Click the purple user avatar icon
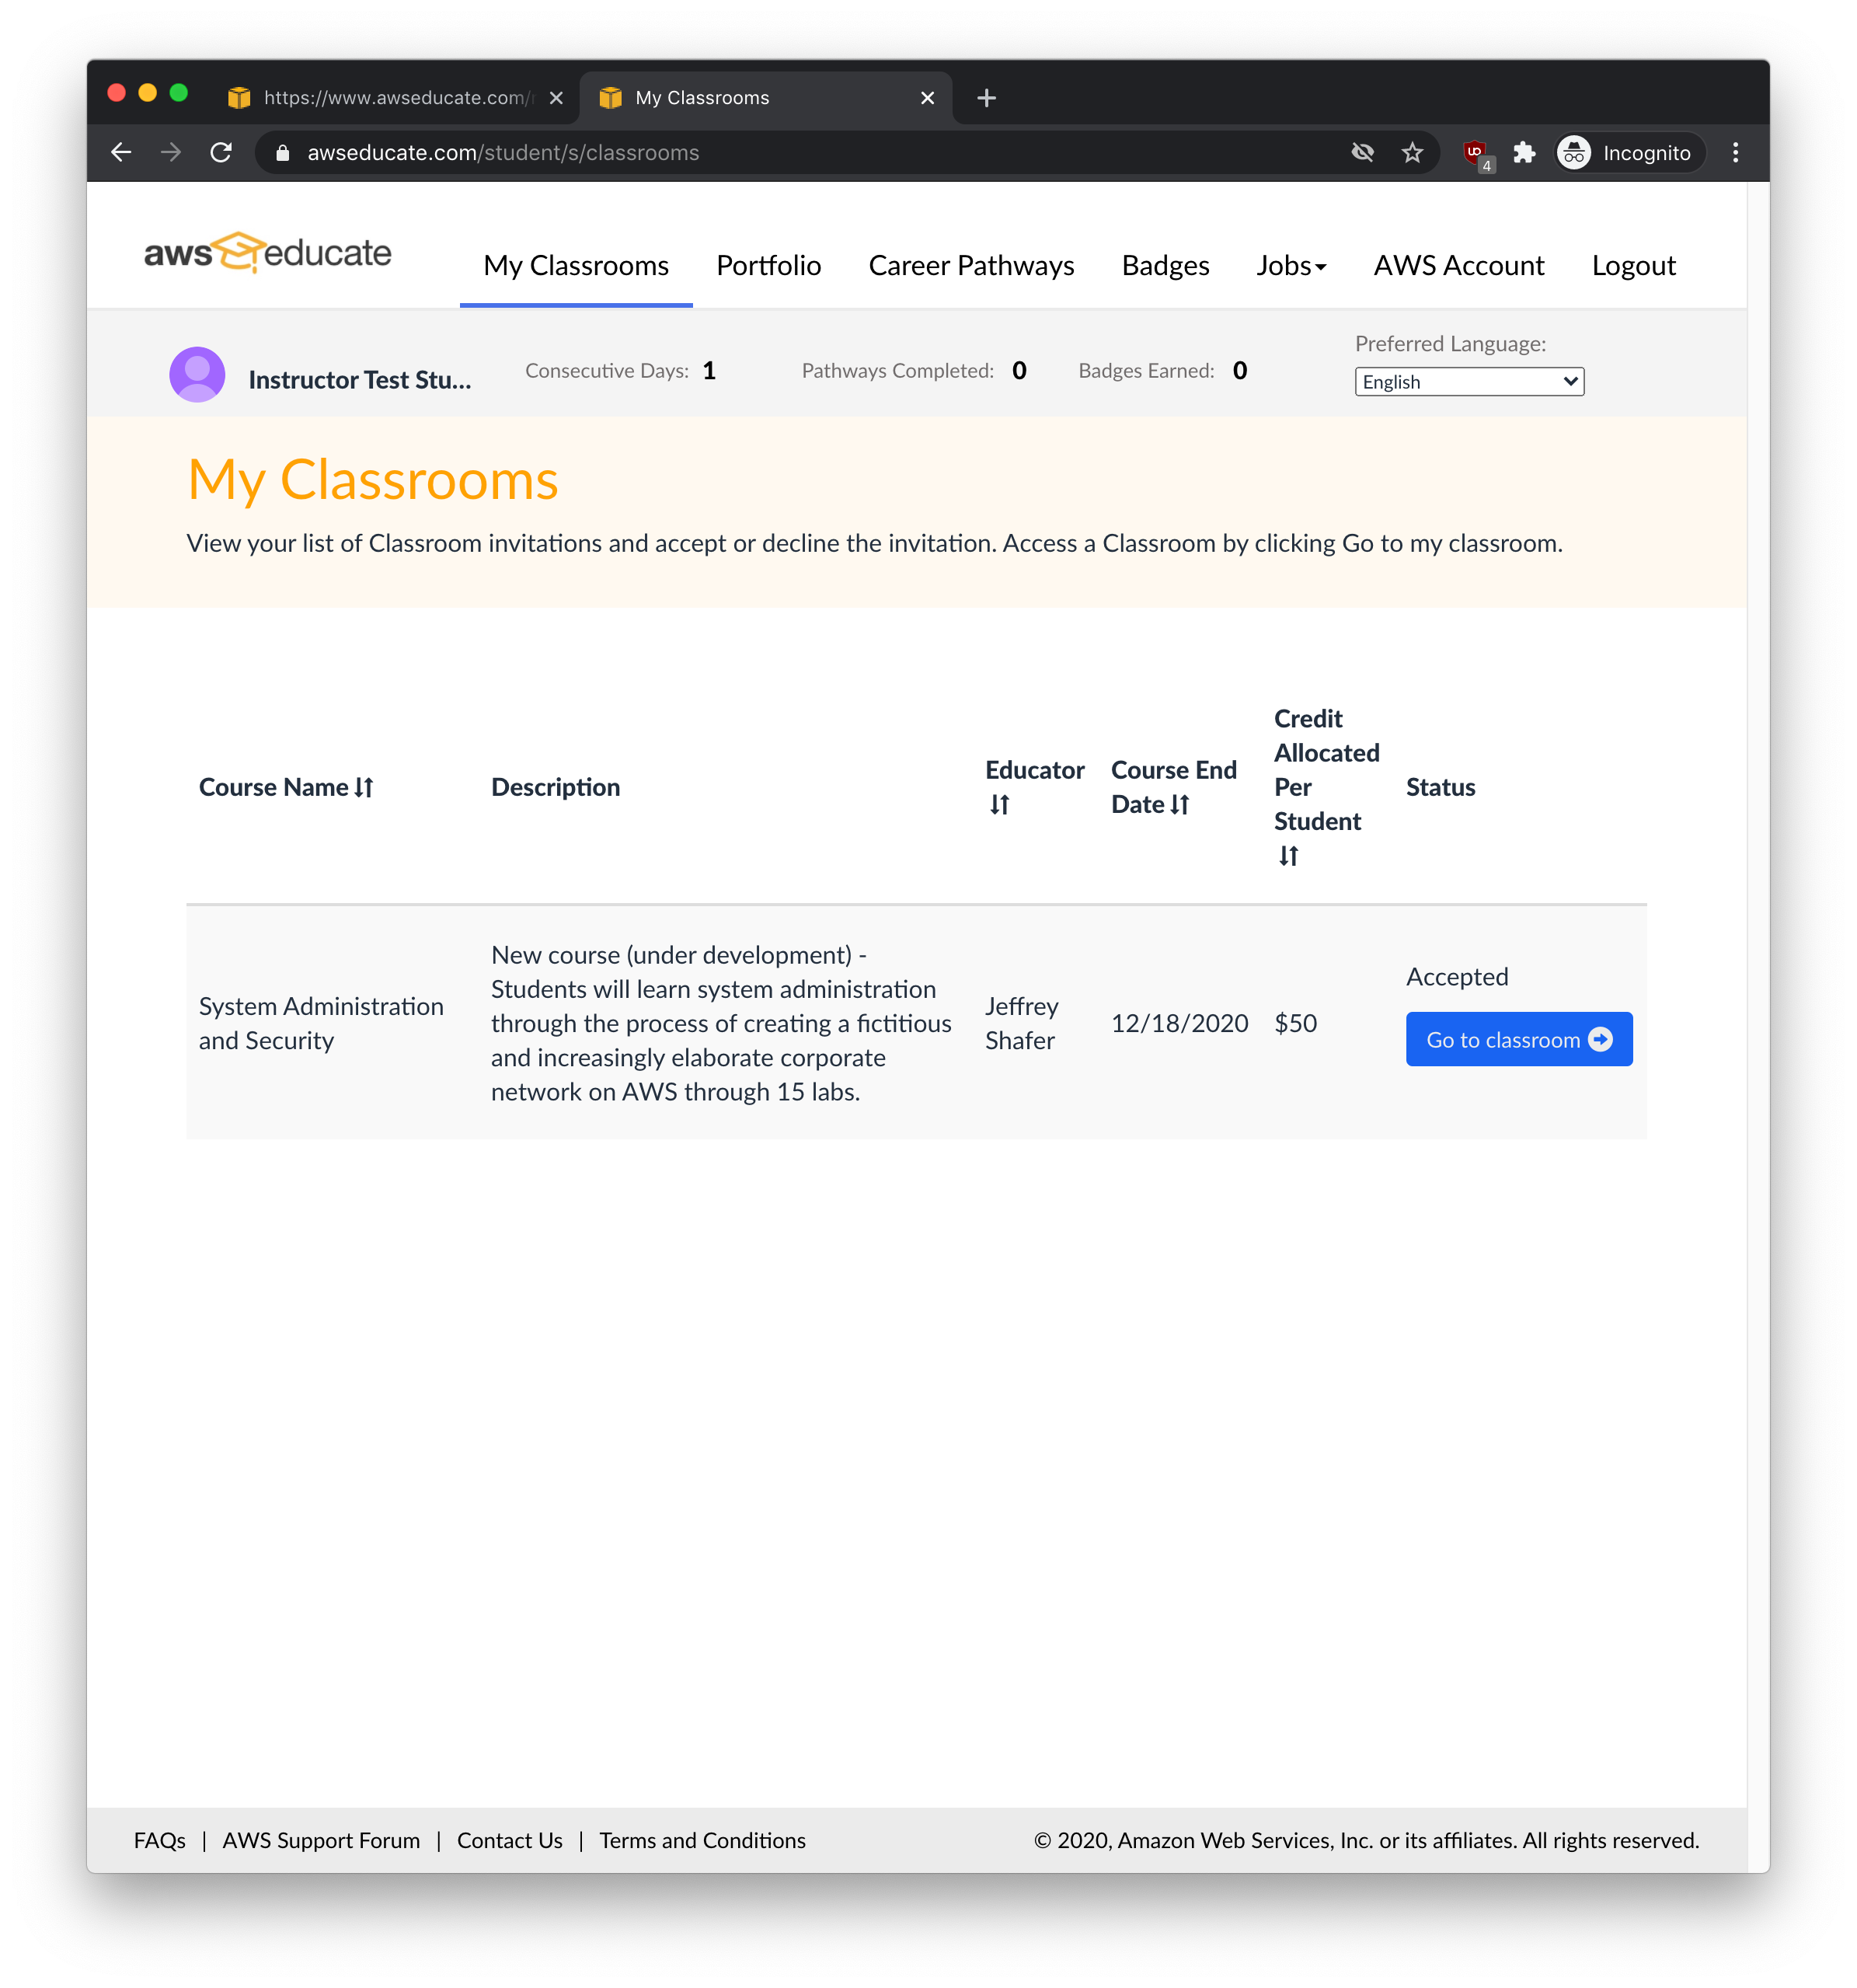This screenshot has width=1857, height=1988. click(197, 374)
